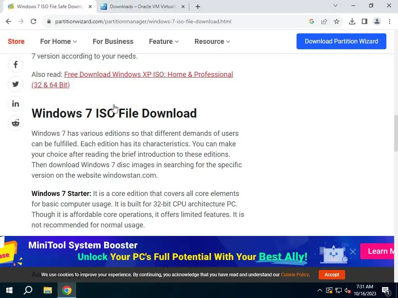Screen dimensions: 398x298
Task: Expand the Feature dropdown
Action: [164, 41]
